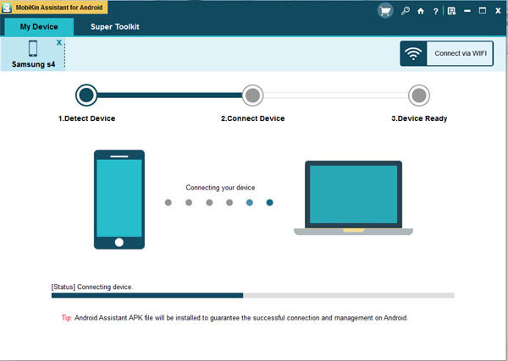This screenshot has height=361, width=508.
Task: Close the MobiKin Assistant window
Action: click(499, 11)
